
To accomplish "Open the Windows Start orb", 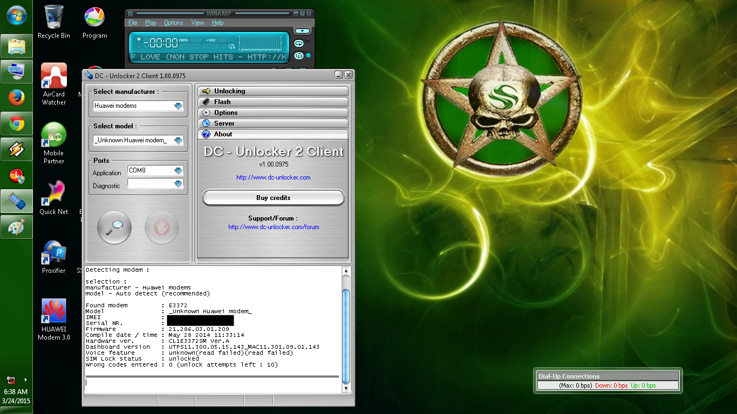I will click(x=16, y=15).
